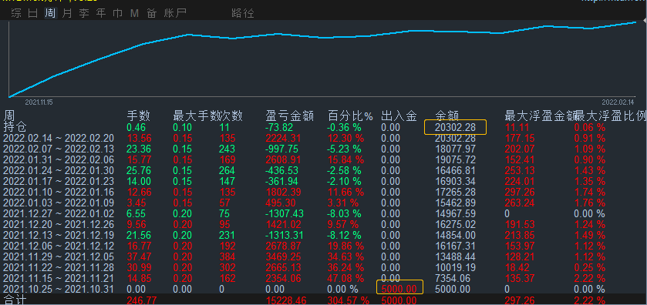Select the M tab
This screenshot has height=305, width=647.
(x=134, y=13)
